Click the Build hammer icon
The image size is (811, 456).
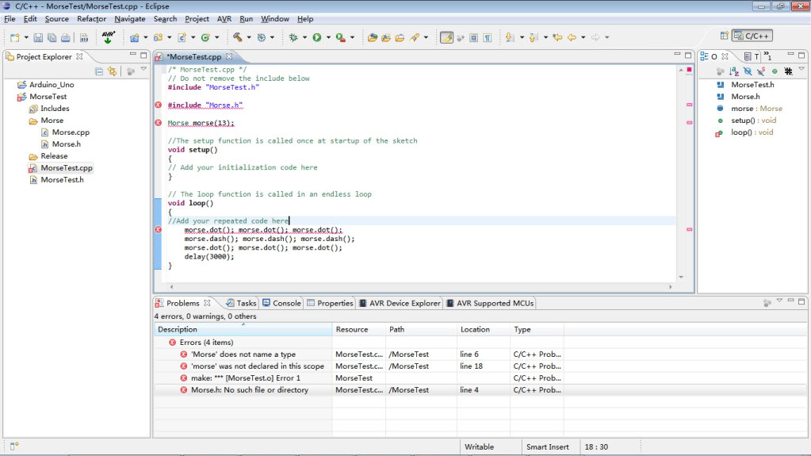coord(236,37)
